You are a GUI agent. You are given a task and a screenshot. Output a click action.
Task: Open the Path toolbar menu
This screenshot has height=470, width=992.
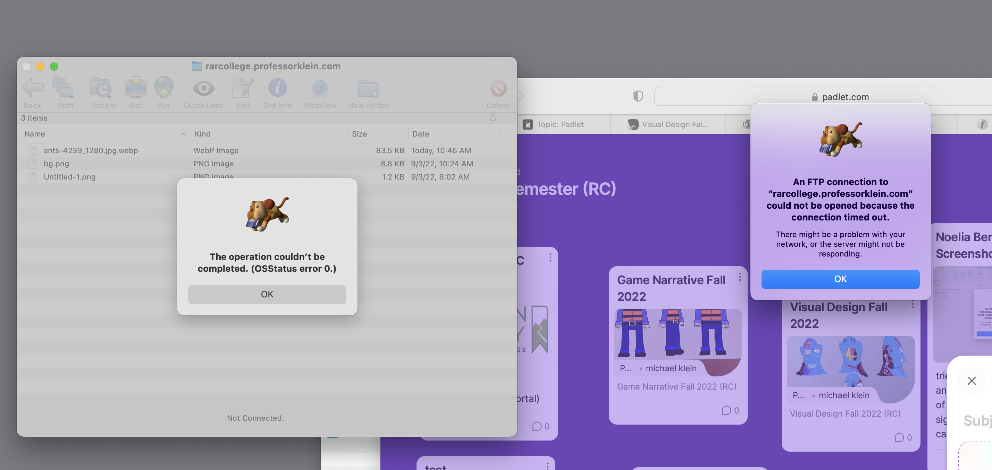coord(64,88)
